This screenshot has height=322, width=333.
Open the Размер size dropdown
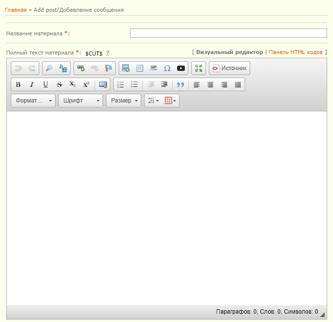pyautogui.click(x=123, y=101)
